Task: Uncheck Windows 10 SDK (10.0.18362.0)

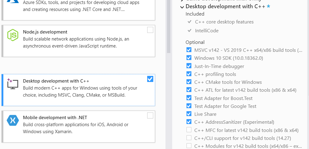Action: pyautogui.click(x=189, y=58)
